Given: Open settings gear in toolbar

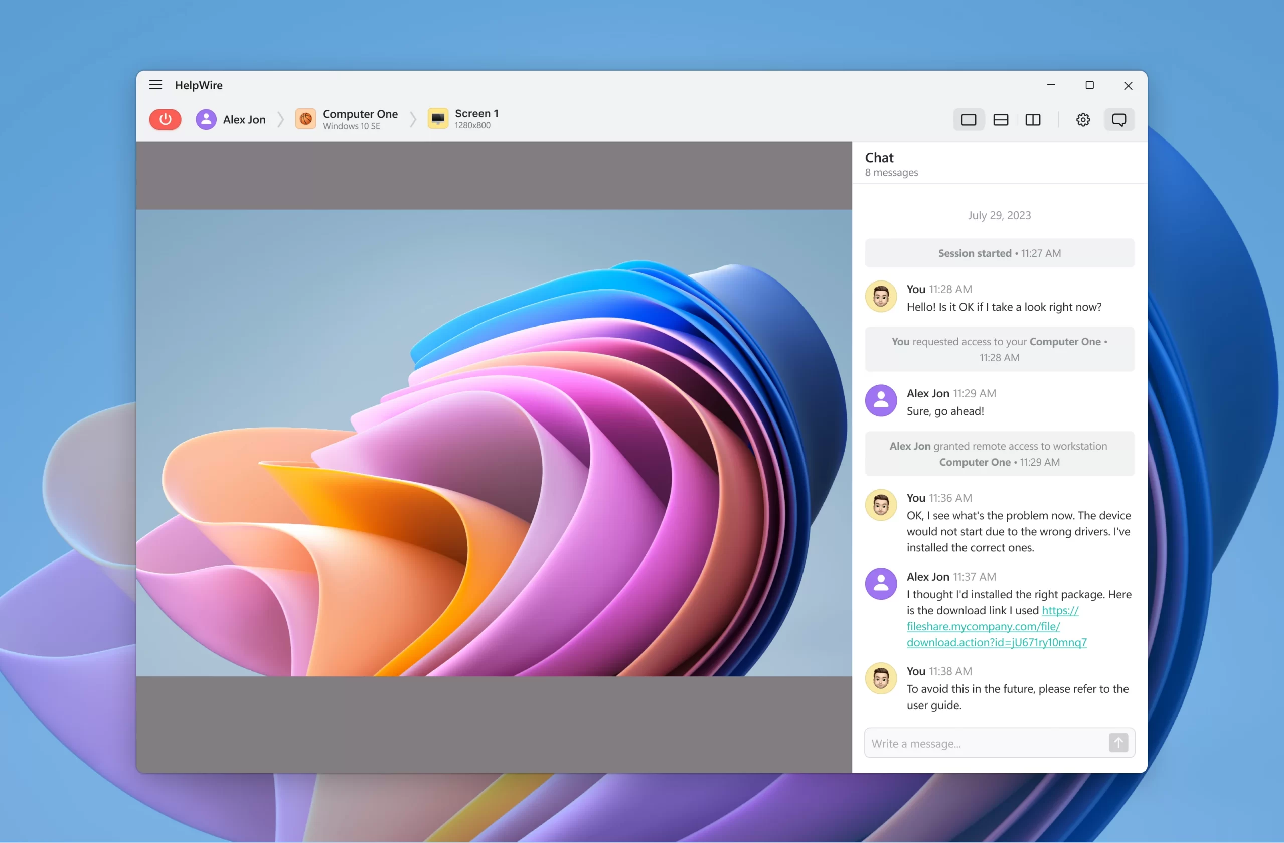Looking at the screenshot, I should [x=1083, y=120].
